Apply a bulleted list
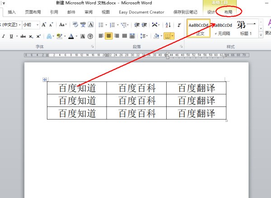 [x=101, y=25]
